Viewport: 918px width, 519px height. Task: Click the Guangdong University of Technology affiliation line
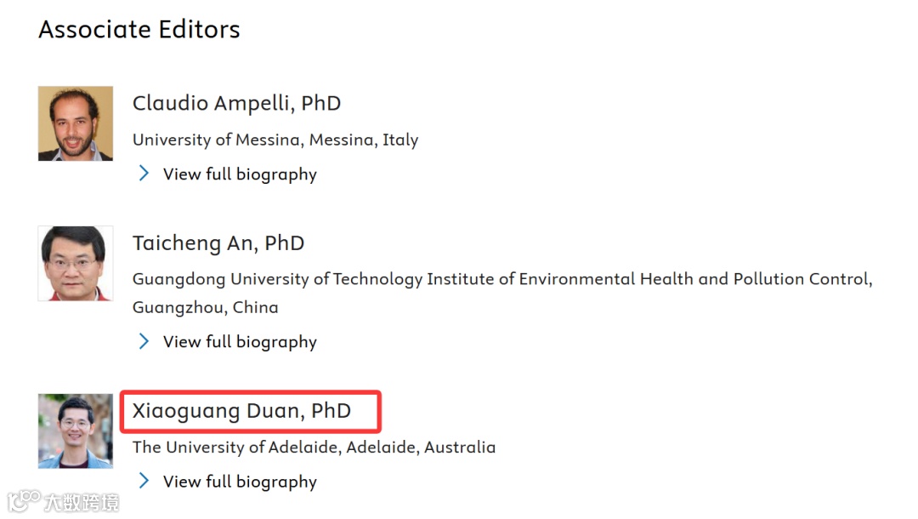click(x=501, y=279)
